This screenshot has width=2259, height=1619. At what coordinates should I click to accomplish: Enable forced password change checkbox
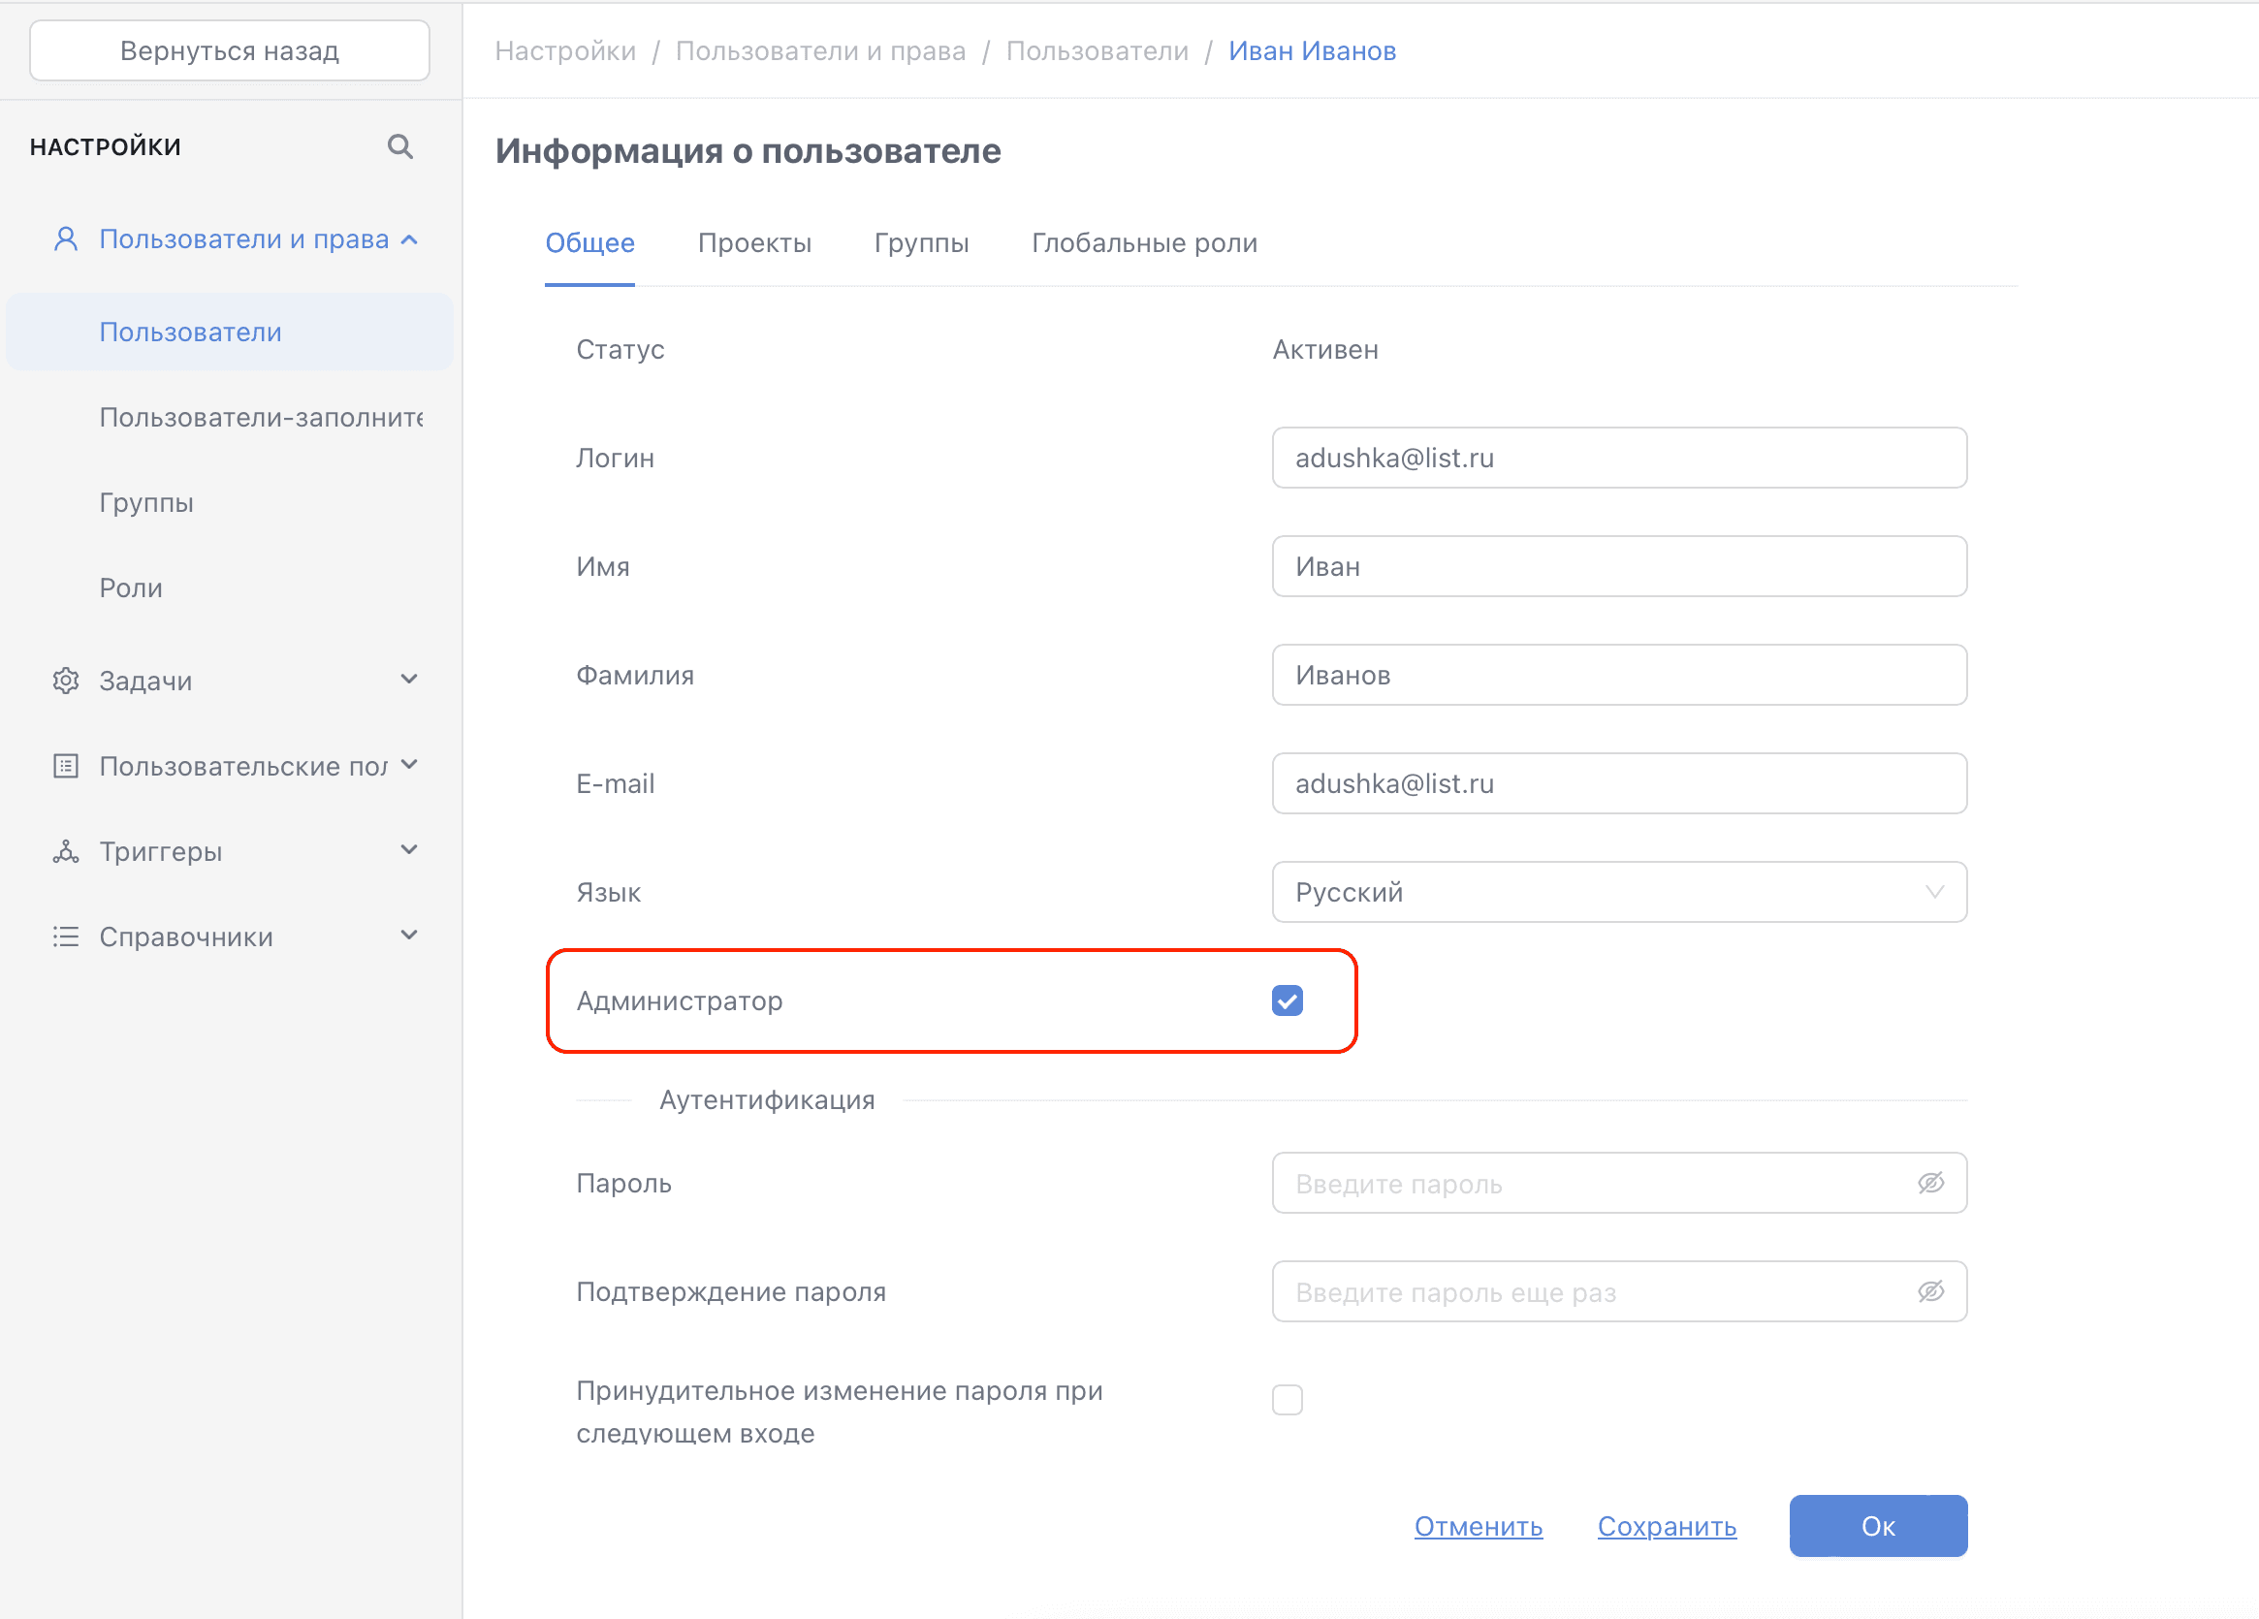pos(1287,1400)
